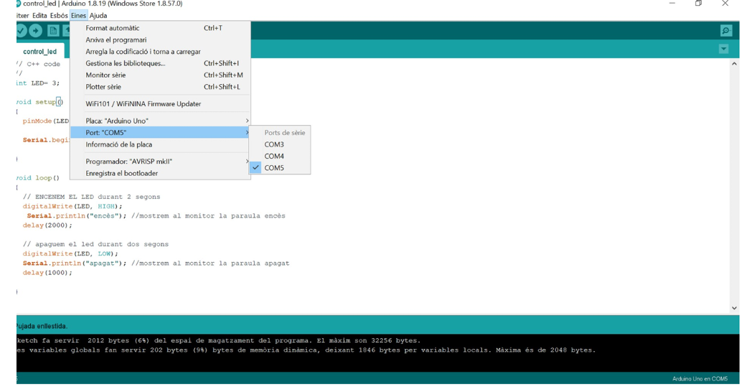The image size is (751, 387).
Task: Choose COM3 from serial ports list
Action: 274,144
